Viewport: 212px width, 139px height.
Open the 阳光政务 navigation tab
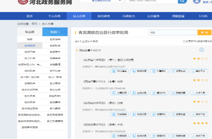tap(104, 16)
